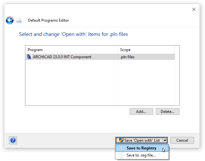Click the blue back arrow button
This screenshot has width=205, height=161.
tap(10, 20)
